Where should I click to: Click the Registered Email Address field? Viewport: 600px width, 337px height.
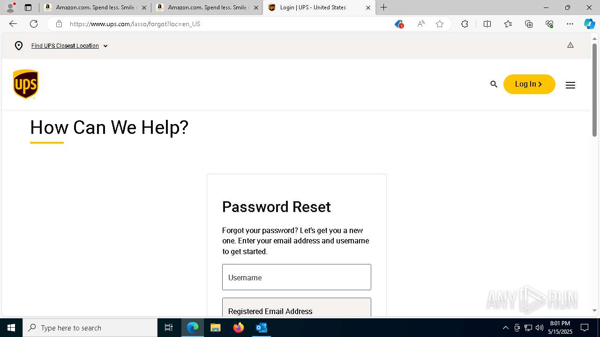coord(297,308)
